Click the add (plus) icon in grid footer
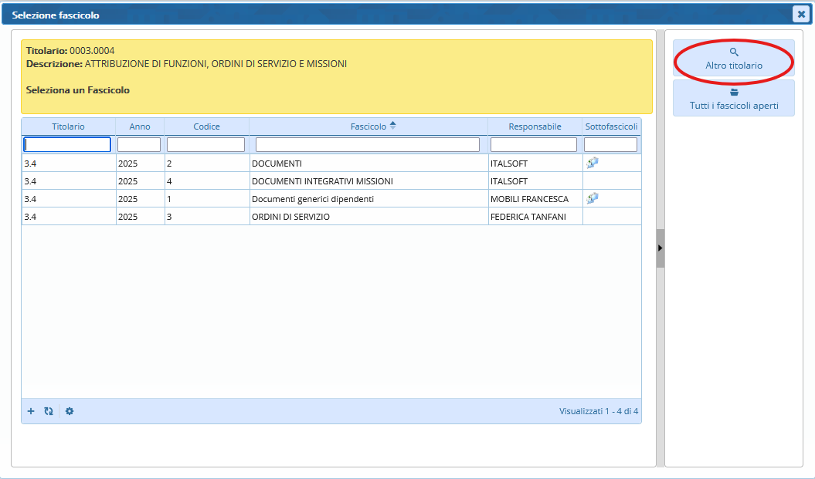The width and height of the screenshot is (815, 479). [31, 411]
